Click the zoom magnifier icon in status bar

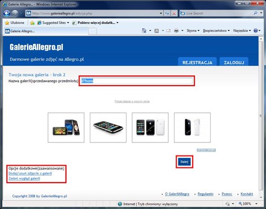coord(240,204)
